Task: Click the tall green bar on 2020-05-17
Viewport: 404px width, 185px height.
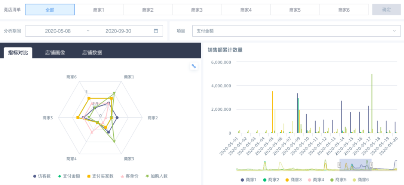Action: coord(371,104)
